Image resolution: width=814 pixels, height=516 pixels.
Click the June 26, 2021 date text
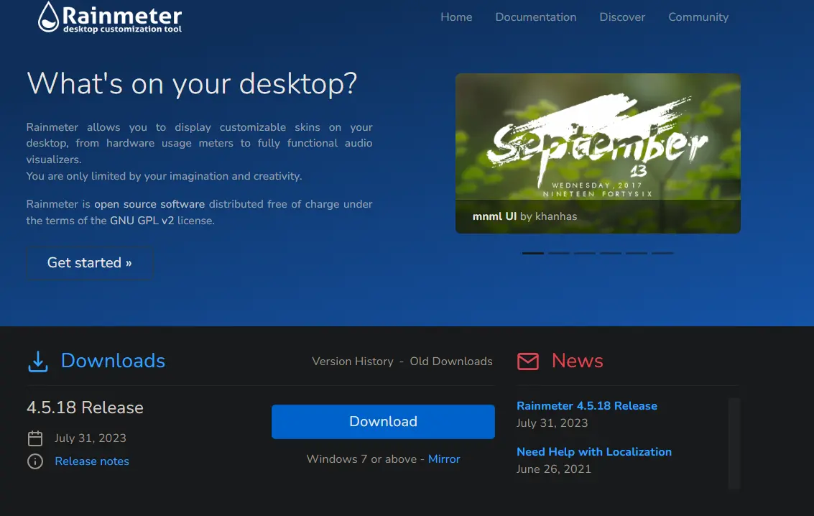click(x=554, y=469)
